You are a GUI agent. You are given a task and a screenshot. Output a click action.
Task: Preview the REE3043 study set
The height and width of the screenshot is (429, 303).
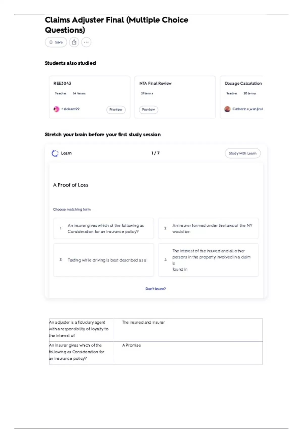click(x=116, y=110)
